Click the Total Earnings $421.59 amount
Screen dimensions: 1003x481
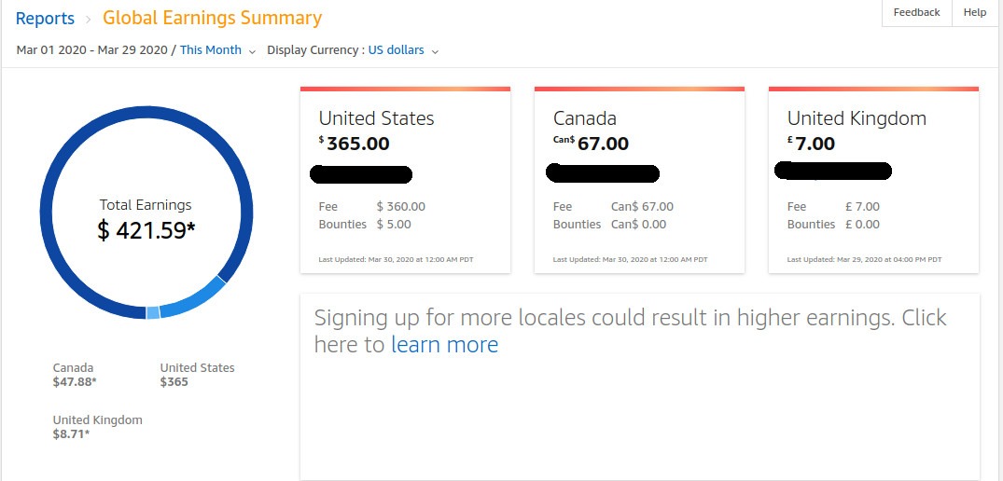(x=146, y=230)
